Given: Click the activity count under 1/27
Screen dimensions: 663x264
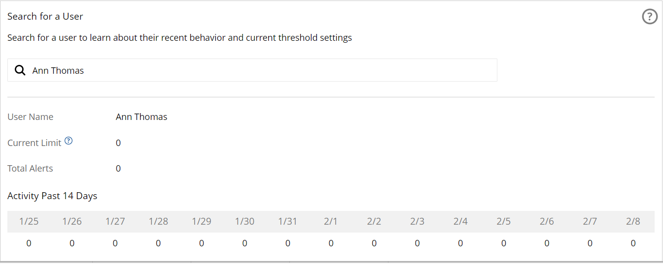Looking at the screenshot, I should click(x=115, y=243).
